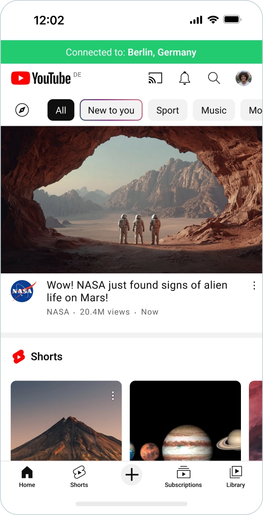Open the NASA channel avatar
This screenshot has width=263, height=515.
(22, 291)
